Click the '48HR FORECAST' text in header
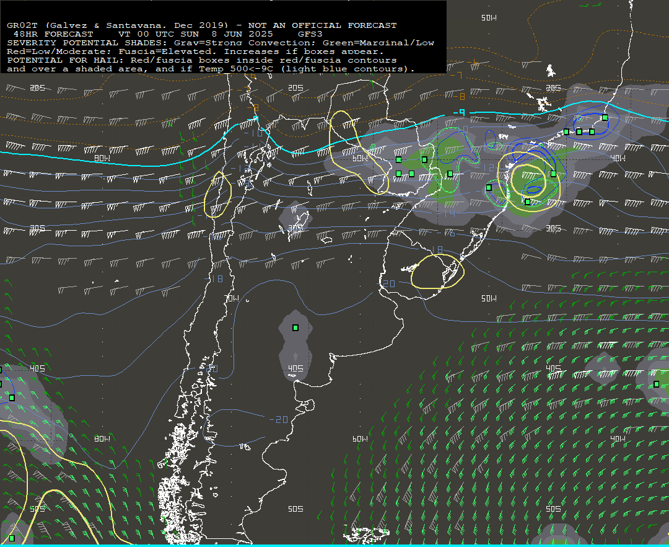Screen dimensions: 669x547 pos(53,34)
